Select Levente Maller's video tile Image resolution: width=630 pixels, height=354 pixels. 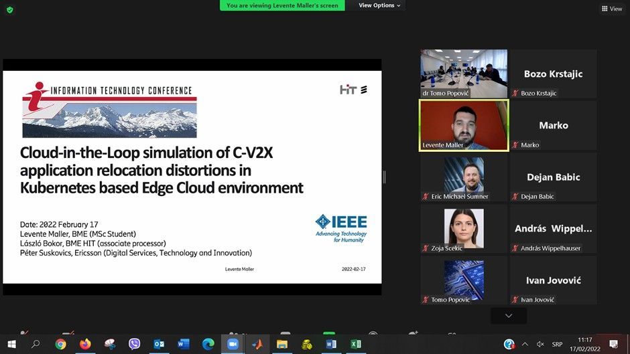click(464, 125)
